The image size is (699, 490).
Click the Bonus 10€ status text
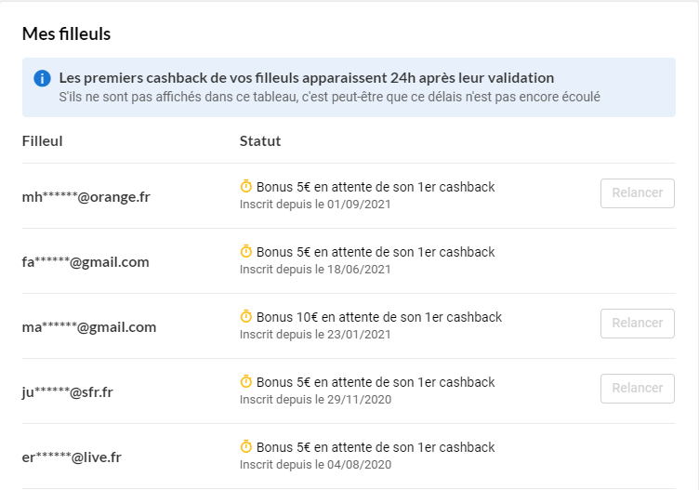pyautogui.click(x=378, y=317)
